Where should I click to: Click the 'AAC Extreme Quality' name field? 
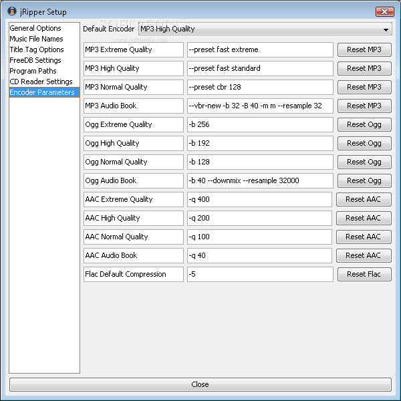[x=134, y=199]
